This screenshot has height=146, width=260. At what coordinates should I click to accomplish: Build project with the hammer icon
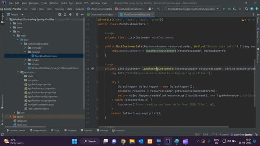[158, 9]
